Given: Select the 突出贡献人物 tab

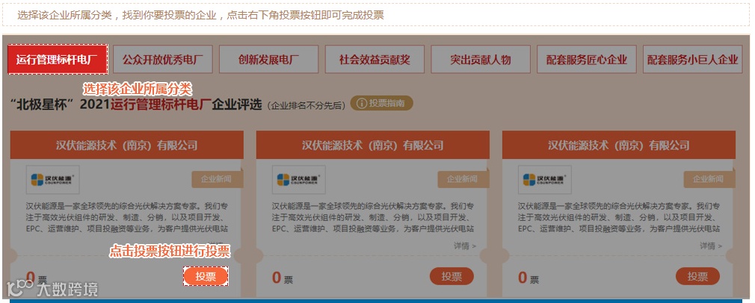Looking at the screenshot, I should (x=481, y=60).
